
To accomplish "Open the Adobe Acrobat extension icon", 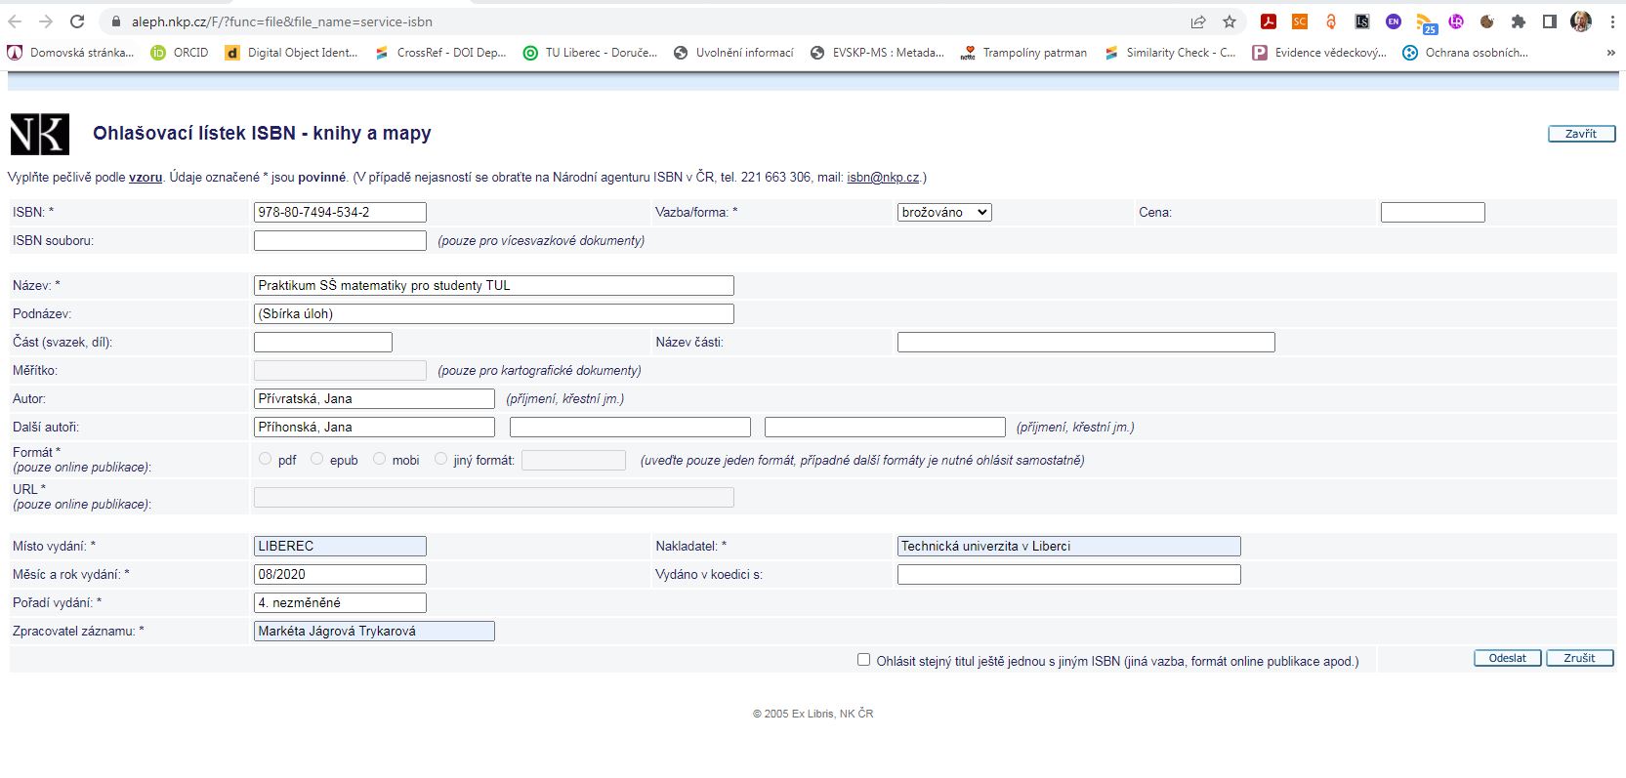I will tap(1269, 21).
